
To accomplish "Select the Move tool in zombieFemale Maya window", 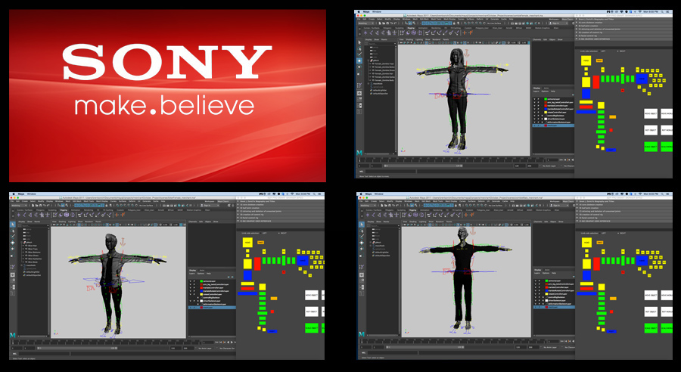I will point(359,60).
